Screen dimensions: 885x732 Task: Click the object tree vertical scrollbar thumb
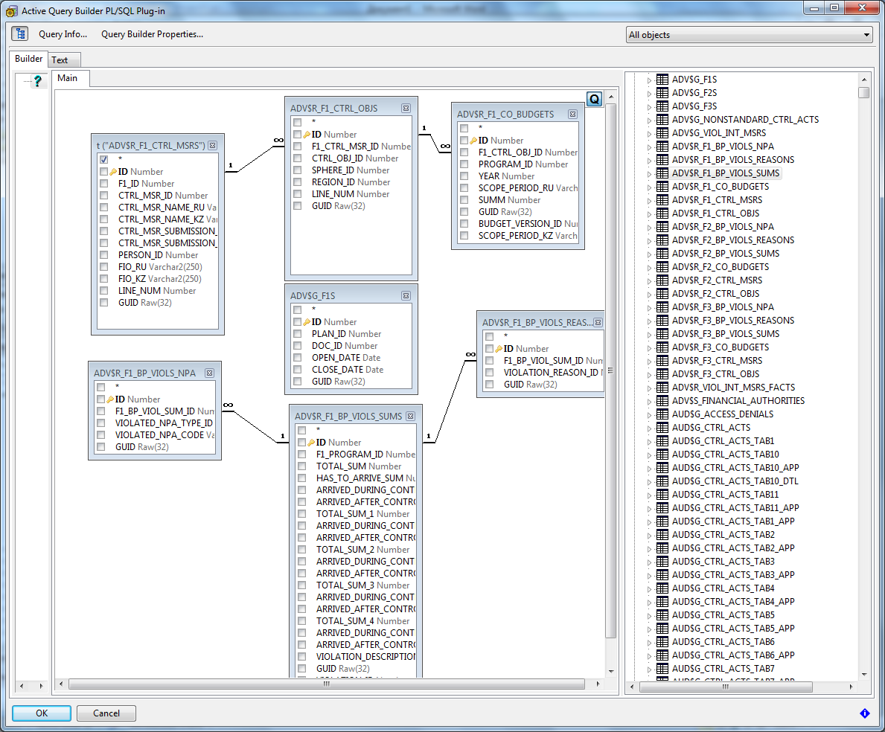pyautogui.click(x=863, y=92)
